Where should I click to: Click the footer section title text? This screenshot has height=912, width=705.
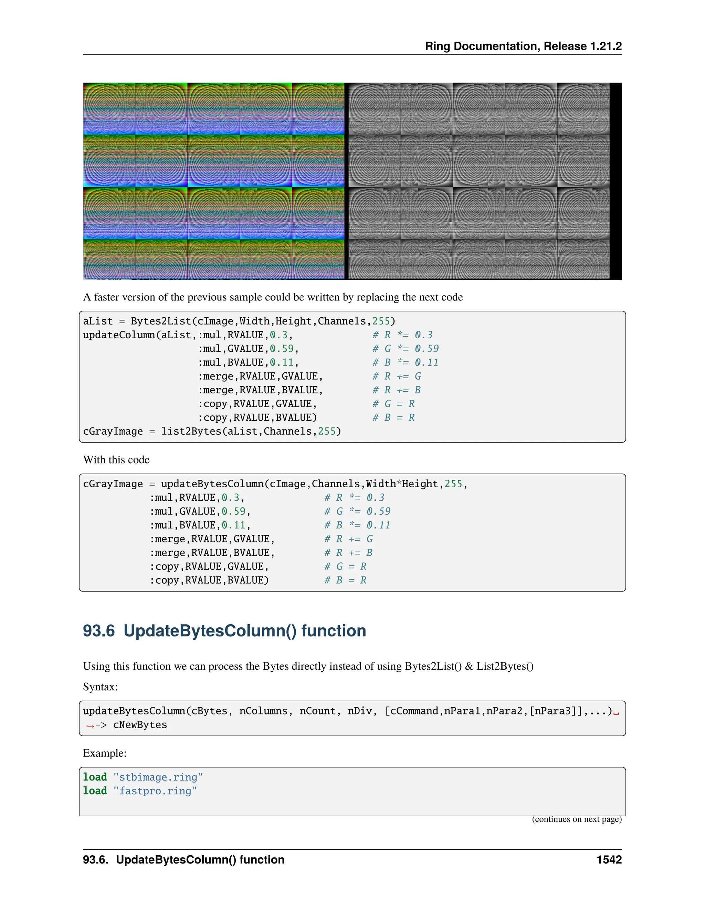(183, 859)
